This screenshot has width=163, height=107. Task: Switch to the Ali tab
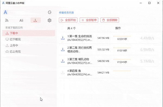point(21,20)
